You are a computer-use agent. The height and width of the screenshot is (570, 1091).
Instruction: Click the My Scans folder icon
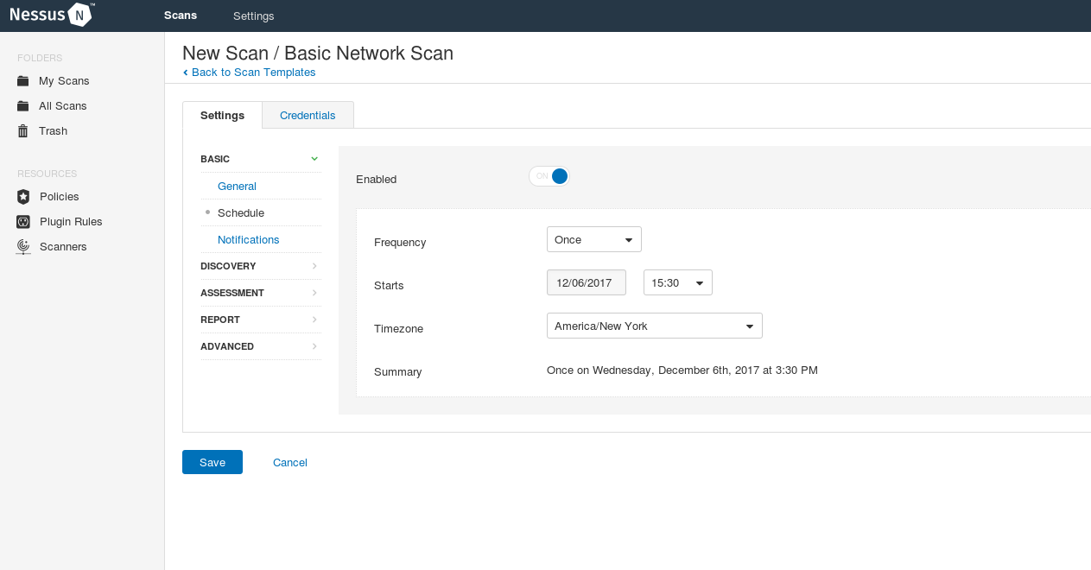tap(23, 81)
